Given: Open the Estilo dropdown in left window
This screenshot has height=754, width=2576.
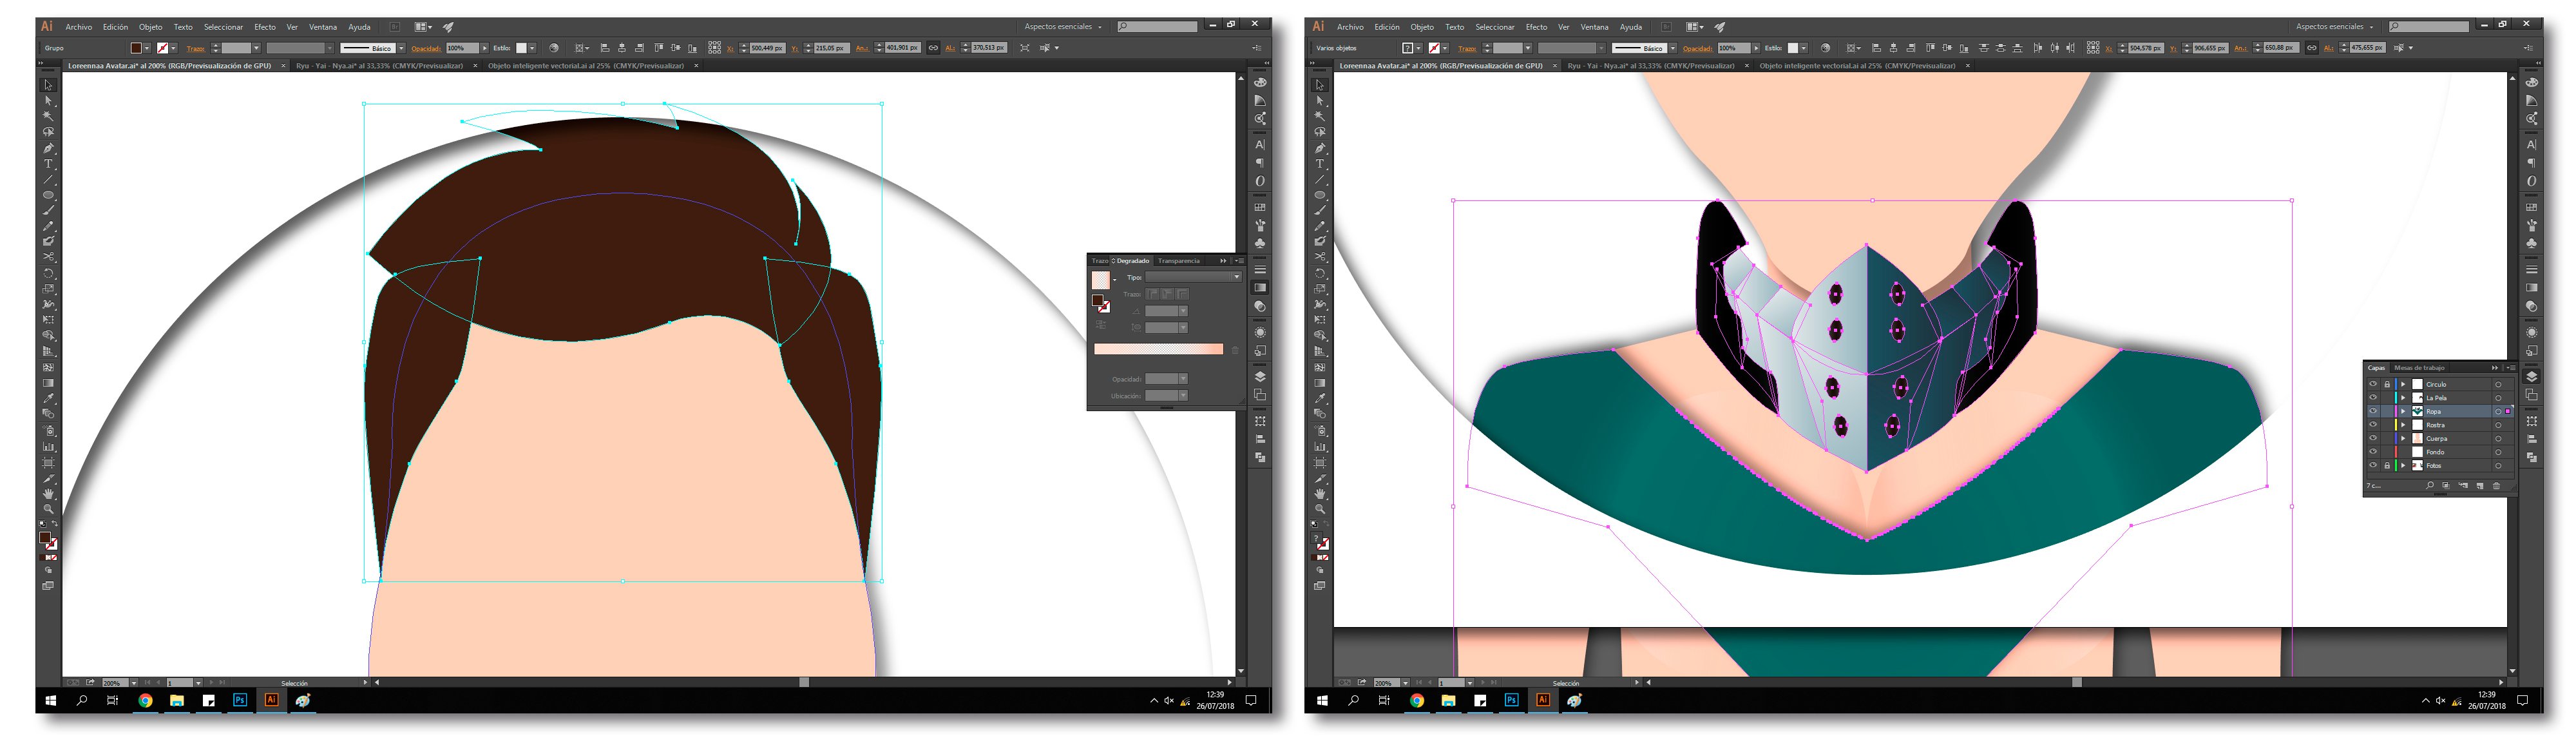Looking at the screenshot, I should click(x=532, y=48).
